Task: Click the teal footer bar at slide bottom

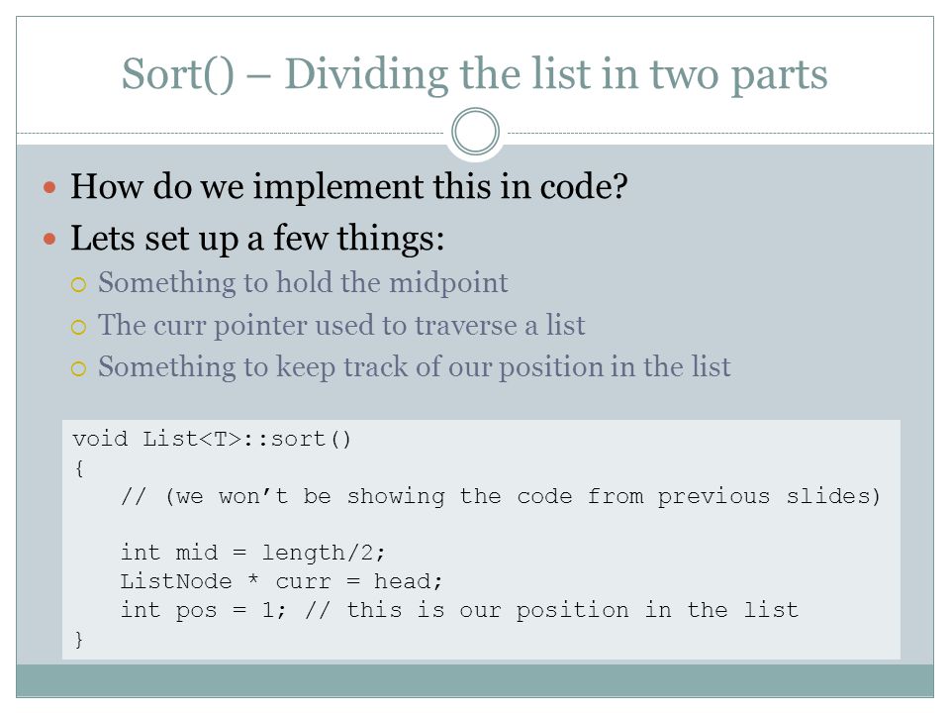Action: coord(475,680)
